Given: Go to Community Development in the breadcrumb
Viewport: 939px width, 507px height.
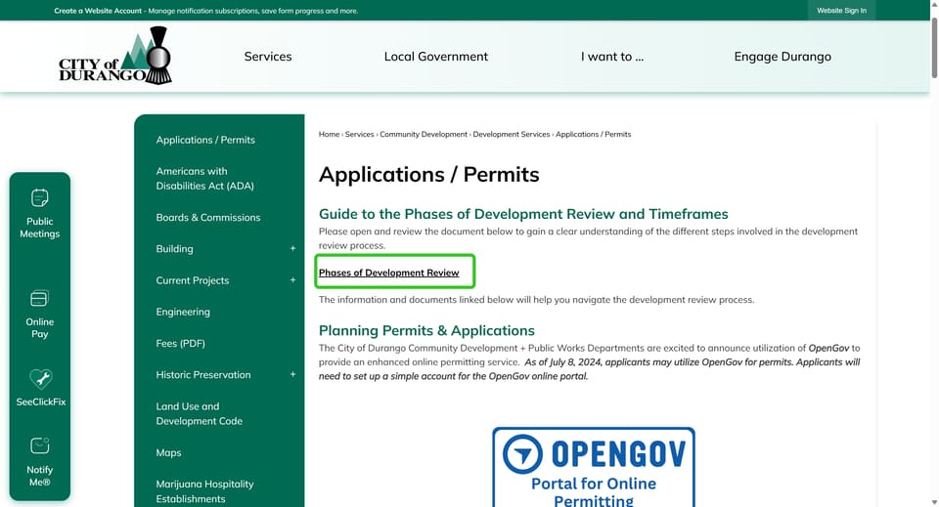Looking at the screenshot, I should [x=424, y=135].
